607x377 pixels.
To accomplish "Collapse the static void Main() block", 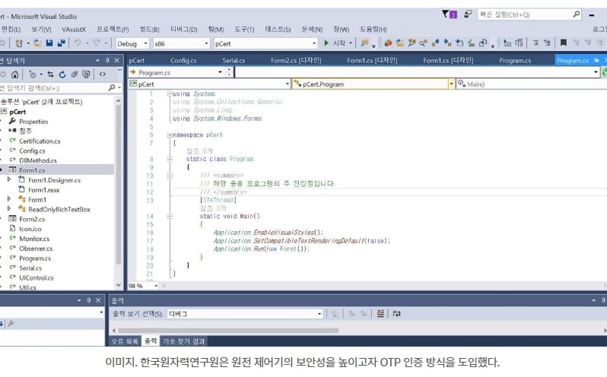I will pos(170,216).
